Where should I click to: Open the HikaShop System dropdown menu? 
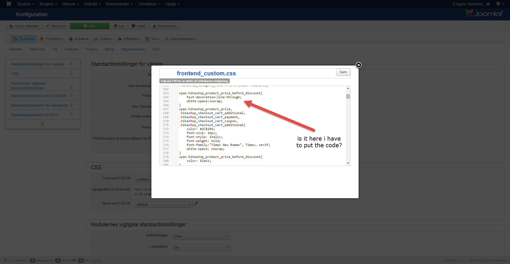click(x=24, y=39)
